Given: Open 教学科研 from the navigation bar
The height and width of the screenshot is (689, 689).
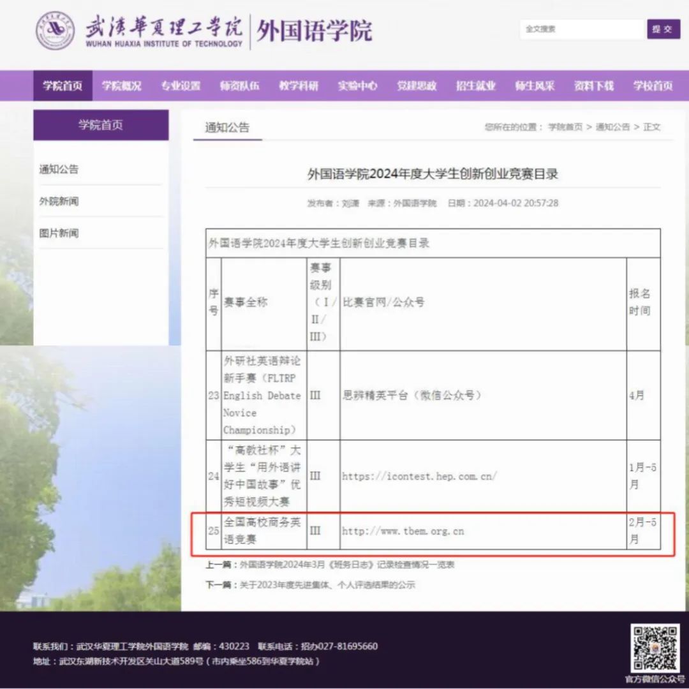Looking at the screenshot, I should point(298,86).
